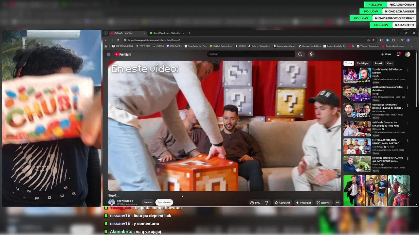Screen dimensions: 419x235
Task: Switch to the ShamiiPlay Stream tab
Action: [x=167, y=33]
